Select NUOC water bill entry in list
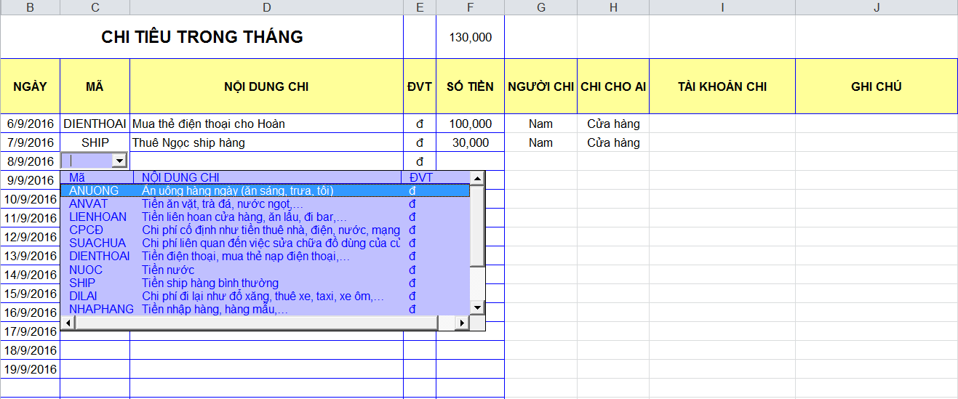This screenshot has height=399, width=958. [x=86, y=270]
